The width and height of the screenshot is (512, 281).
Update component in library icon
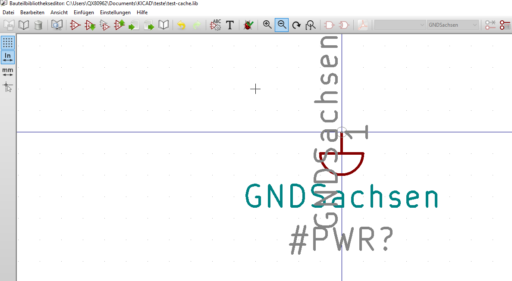click(x=119, y=25)
